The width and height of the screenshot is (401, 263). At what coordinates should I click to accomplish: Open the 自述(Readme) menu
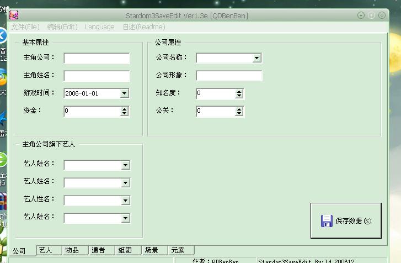[x=143, y=27]
